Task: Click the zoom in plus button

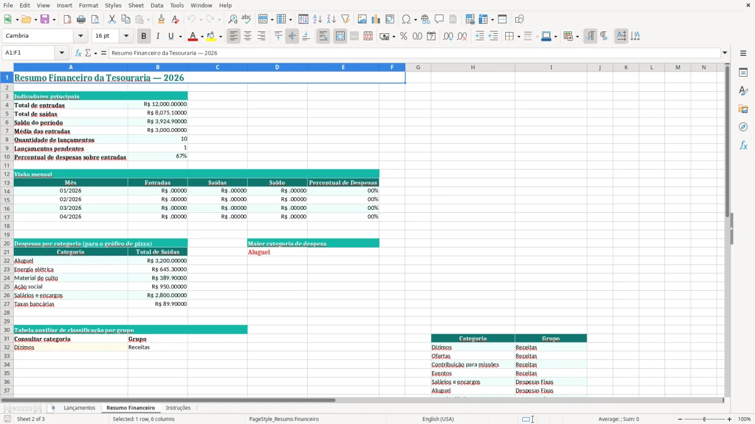Action: click(730, 419)
